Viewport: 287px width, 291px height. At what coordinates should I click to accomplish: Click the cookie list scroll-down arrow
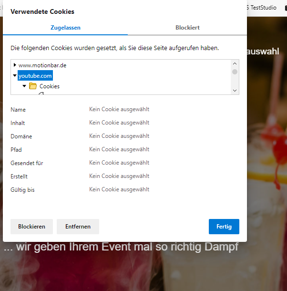[235, 90]
